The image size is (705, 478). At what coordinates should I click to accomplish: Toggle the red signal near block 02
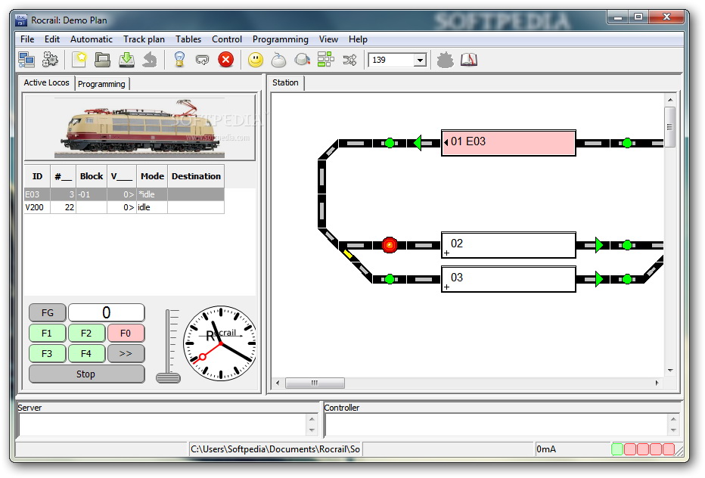pyautogui.click(x=390, y=244)
